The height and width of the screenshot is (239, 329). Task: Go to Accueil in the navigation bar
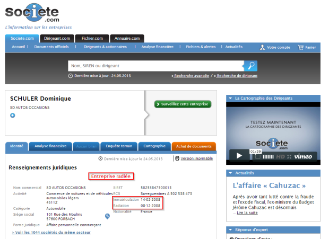click(x=19, y=47)
